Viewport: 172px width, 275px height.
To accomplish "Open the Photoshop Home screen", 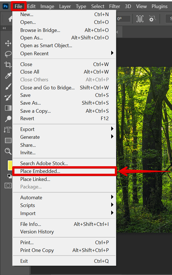I will click(x=10, y=19).
